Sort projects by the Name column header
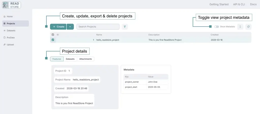260x114 pixels. (x=99, y=35)
